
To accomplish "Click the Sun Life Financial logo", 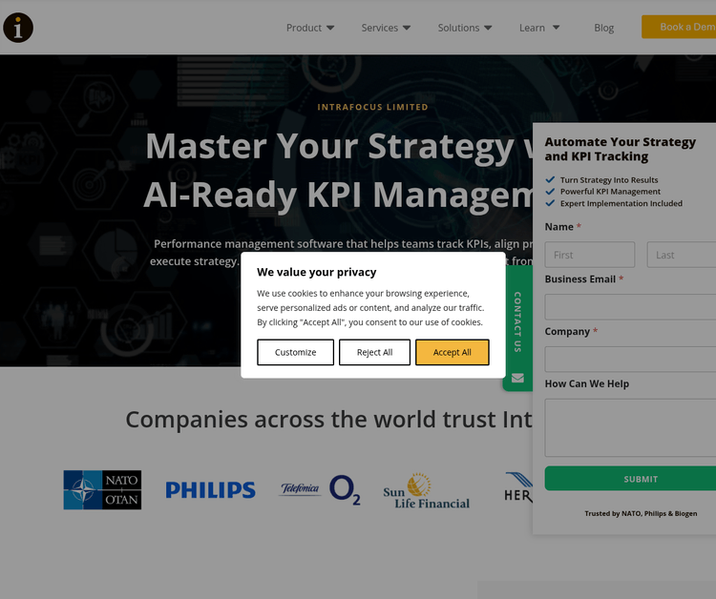I will (x=427, y=491).
